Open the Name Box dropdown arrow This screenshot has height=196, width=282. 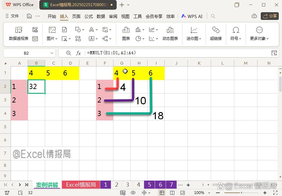52,53
